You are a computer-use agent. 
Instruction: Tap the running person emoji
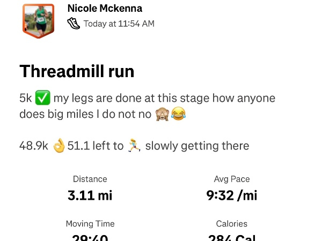(134, 146)
